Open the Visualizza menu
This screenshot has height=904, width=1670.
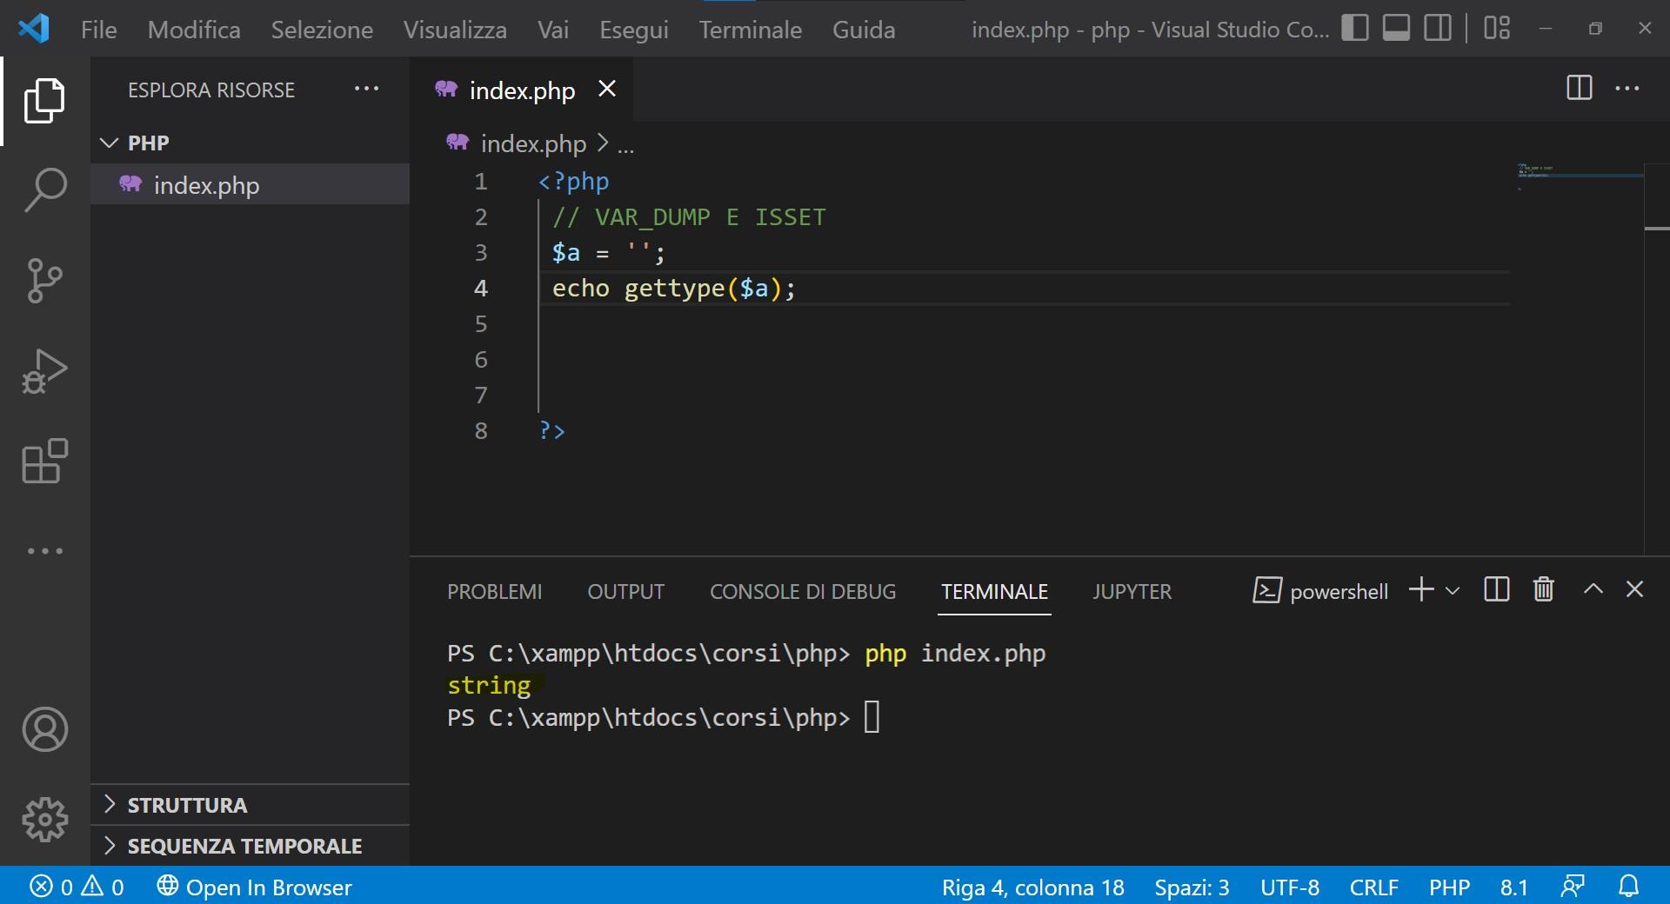coord(455,30)
